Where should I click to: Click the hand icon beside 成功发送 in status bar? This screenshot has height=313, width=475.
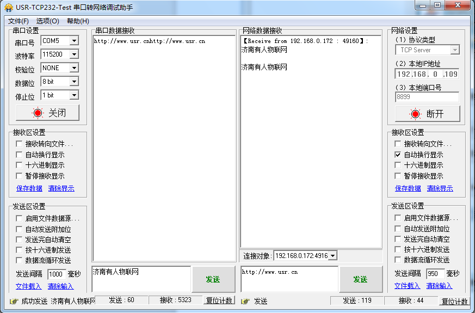14,301
